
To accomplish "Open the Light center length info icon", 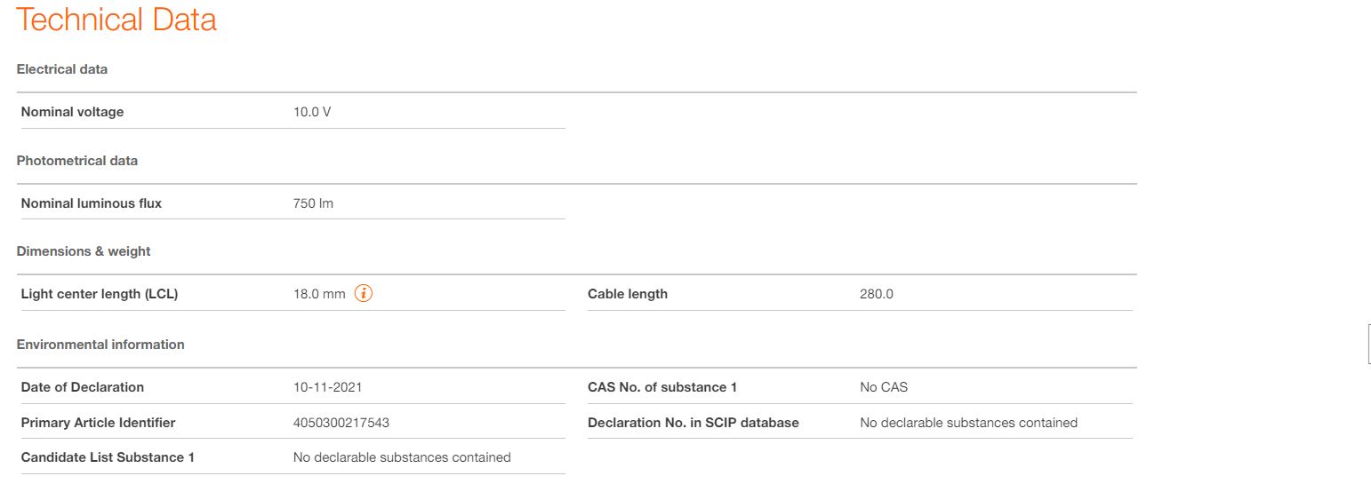I will [x=363, y=294].
